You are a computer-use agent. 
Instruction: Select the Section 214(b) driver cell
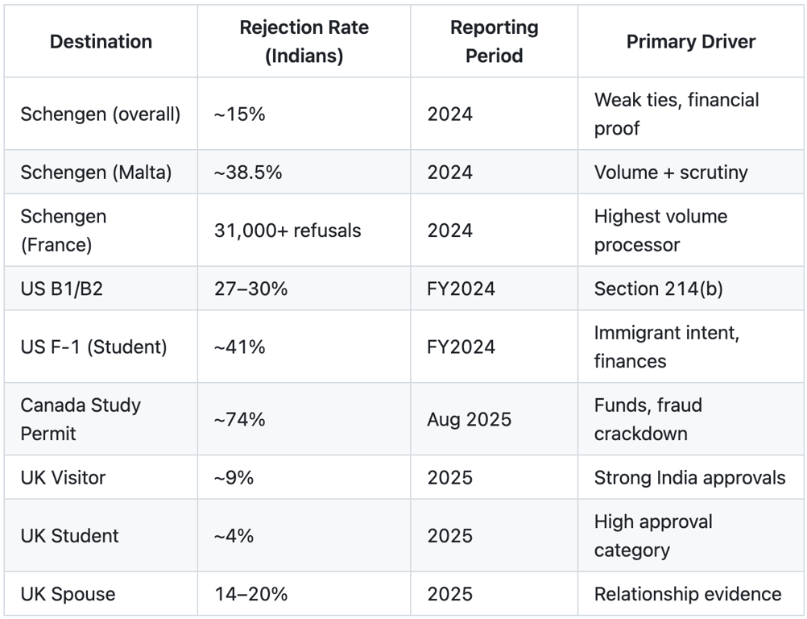tap(691, 289)
